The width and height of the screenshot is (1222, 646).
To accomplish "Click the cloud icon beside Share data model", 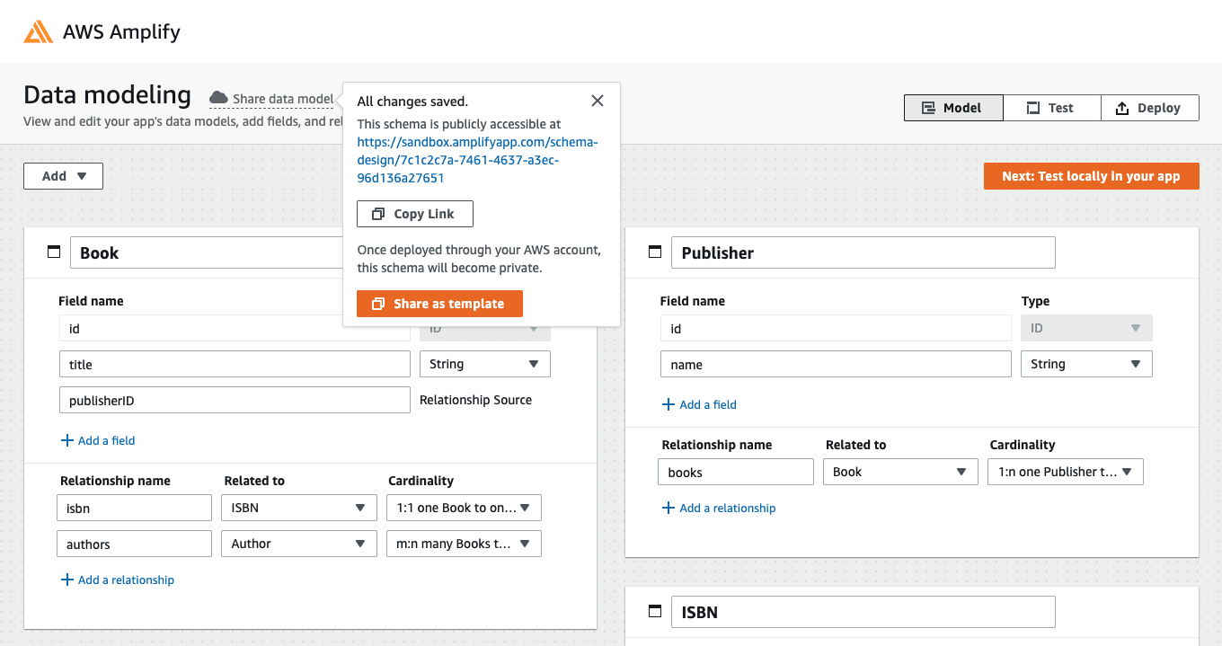I will point(218,98).
